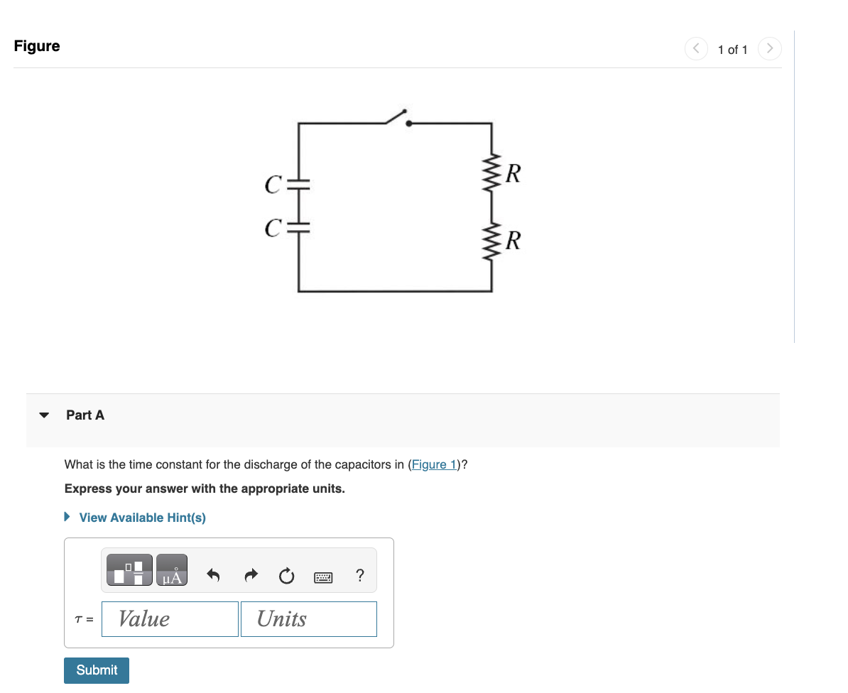
Task: Reset the answer entry box
Action: pyautogui.click(x=286, y=576)
